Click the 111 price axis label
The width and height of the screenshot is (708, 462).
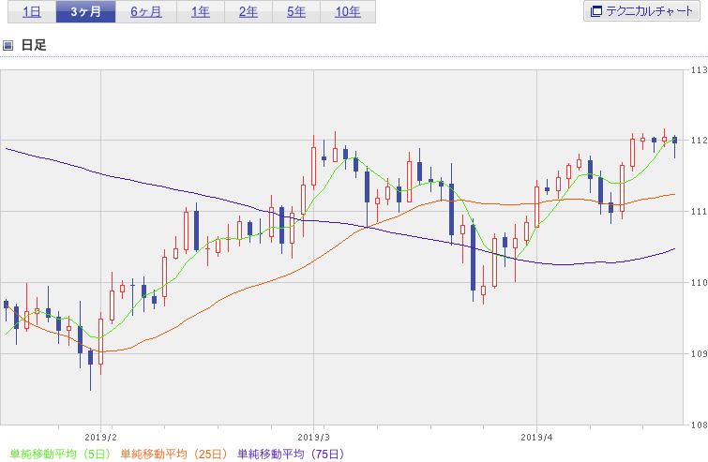(x=699, y=211)
